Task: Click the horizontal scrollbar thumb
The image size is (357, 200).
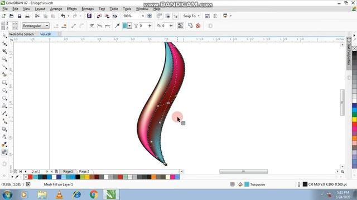Action: coord(243,172)
